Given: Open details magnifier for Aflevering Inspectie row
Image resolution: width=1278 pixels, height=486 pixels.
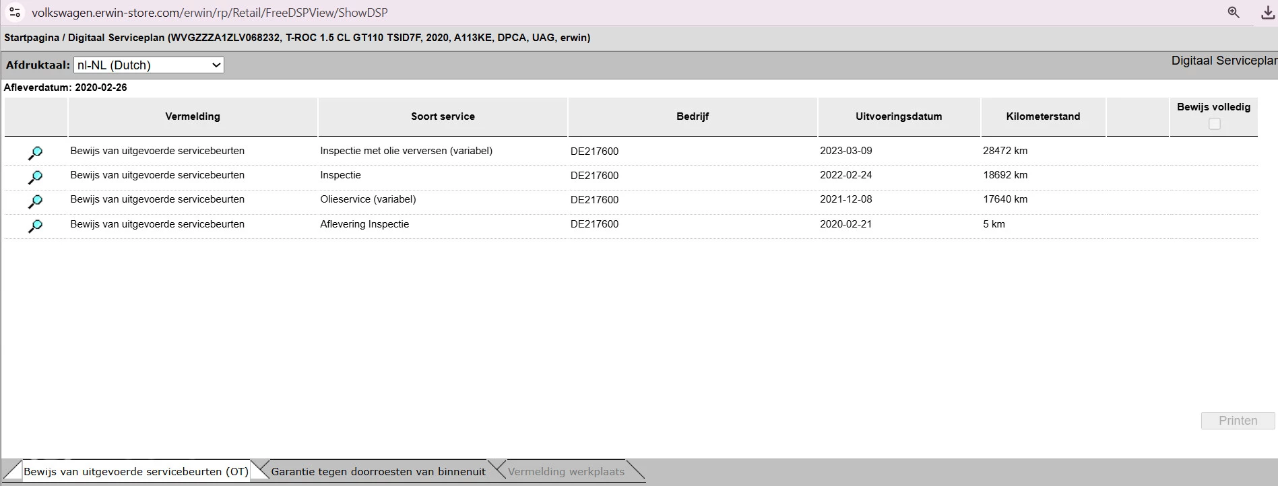Looking at the screenshot, I should (35, 227).
